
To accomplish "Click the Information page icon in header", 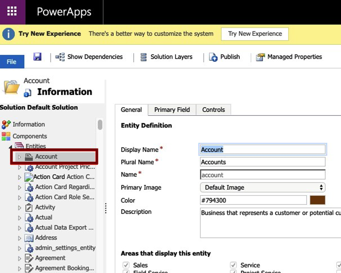I will click(28, 93).
